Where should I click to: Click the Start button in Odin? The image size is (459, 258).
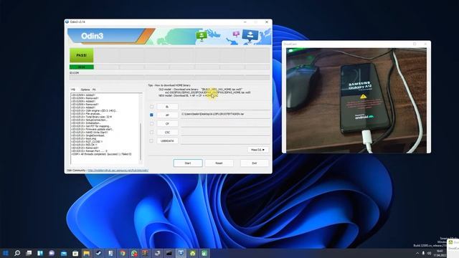point(188,163)
